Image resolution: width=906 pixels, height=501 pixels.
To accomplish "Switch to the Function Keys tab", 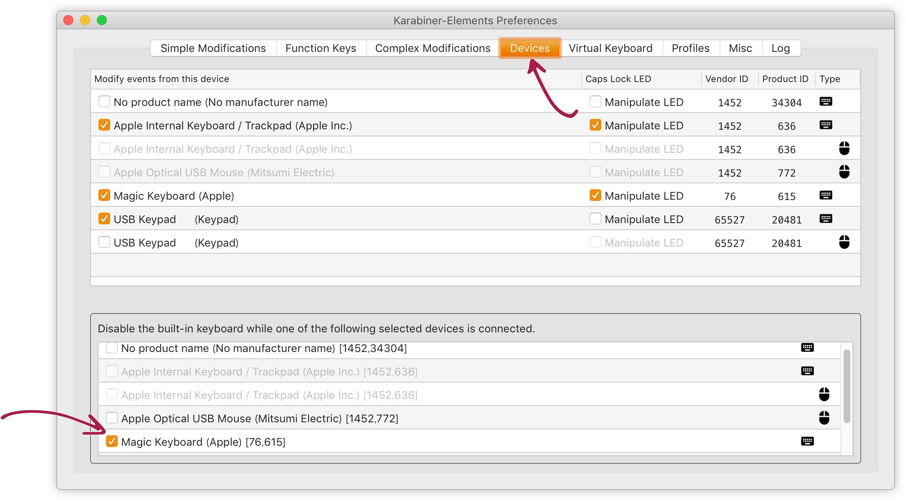I will (321, 48).
